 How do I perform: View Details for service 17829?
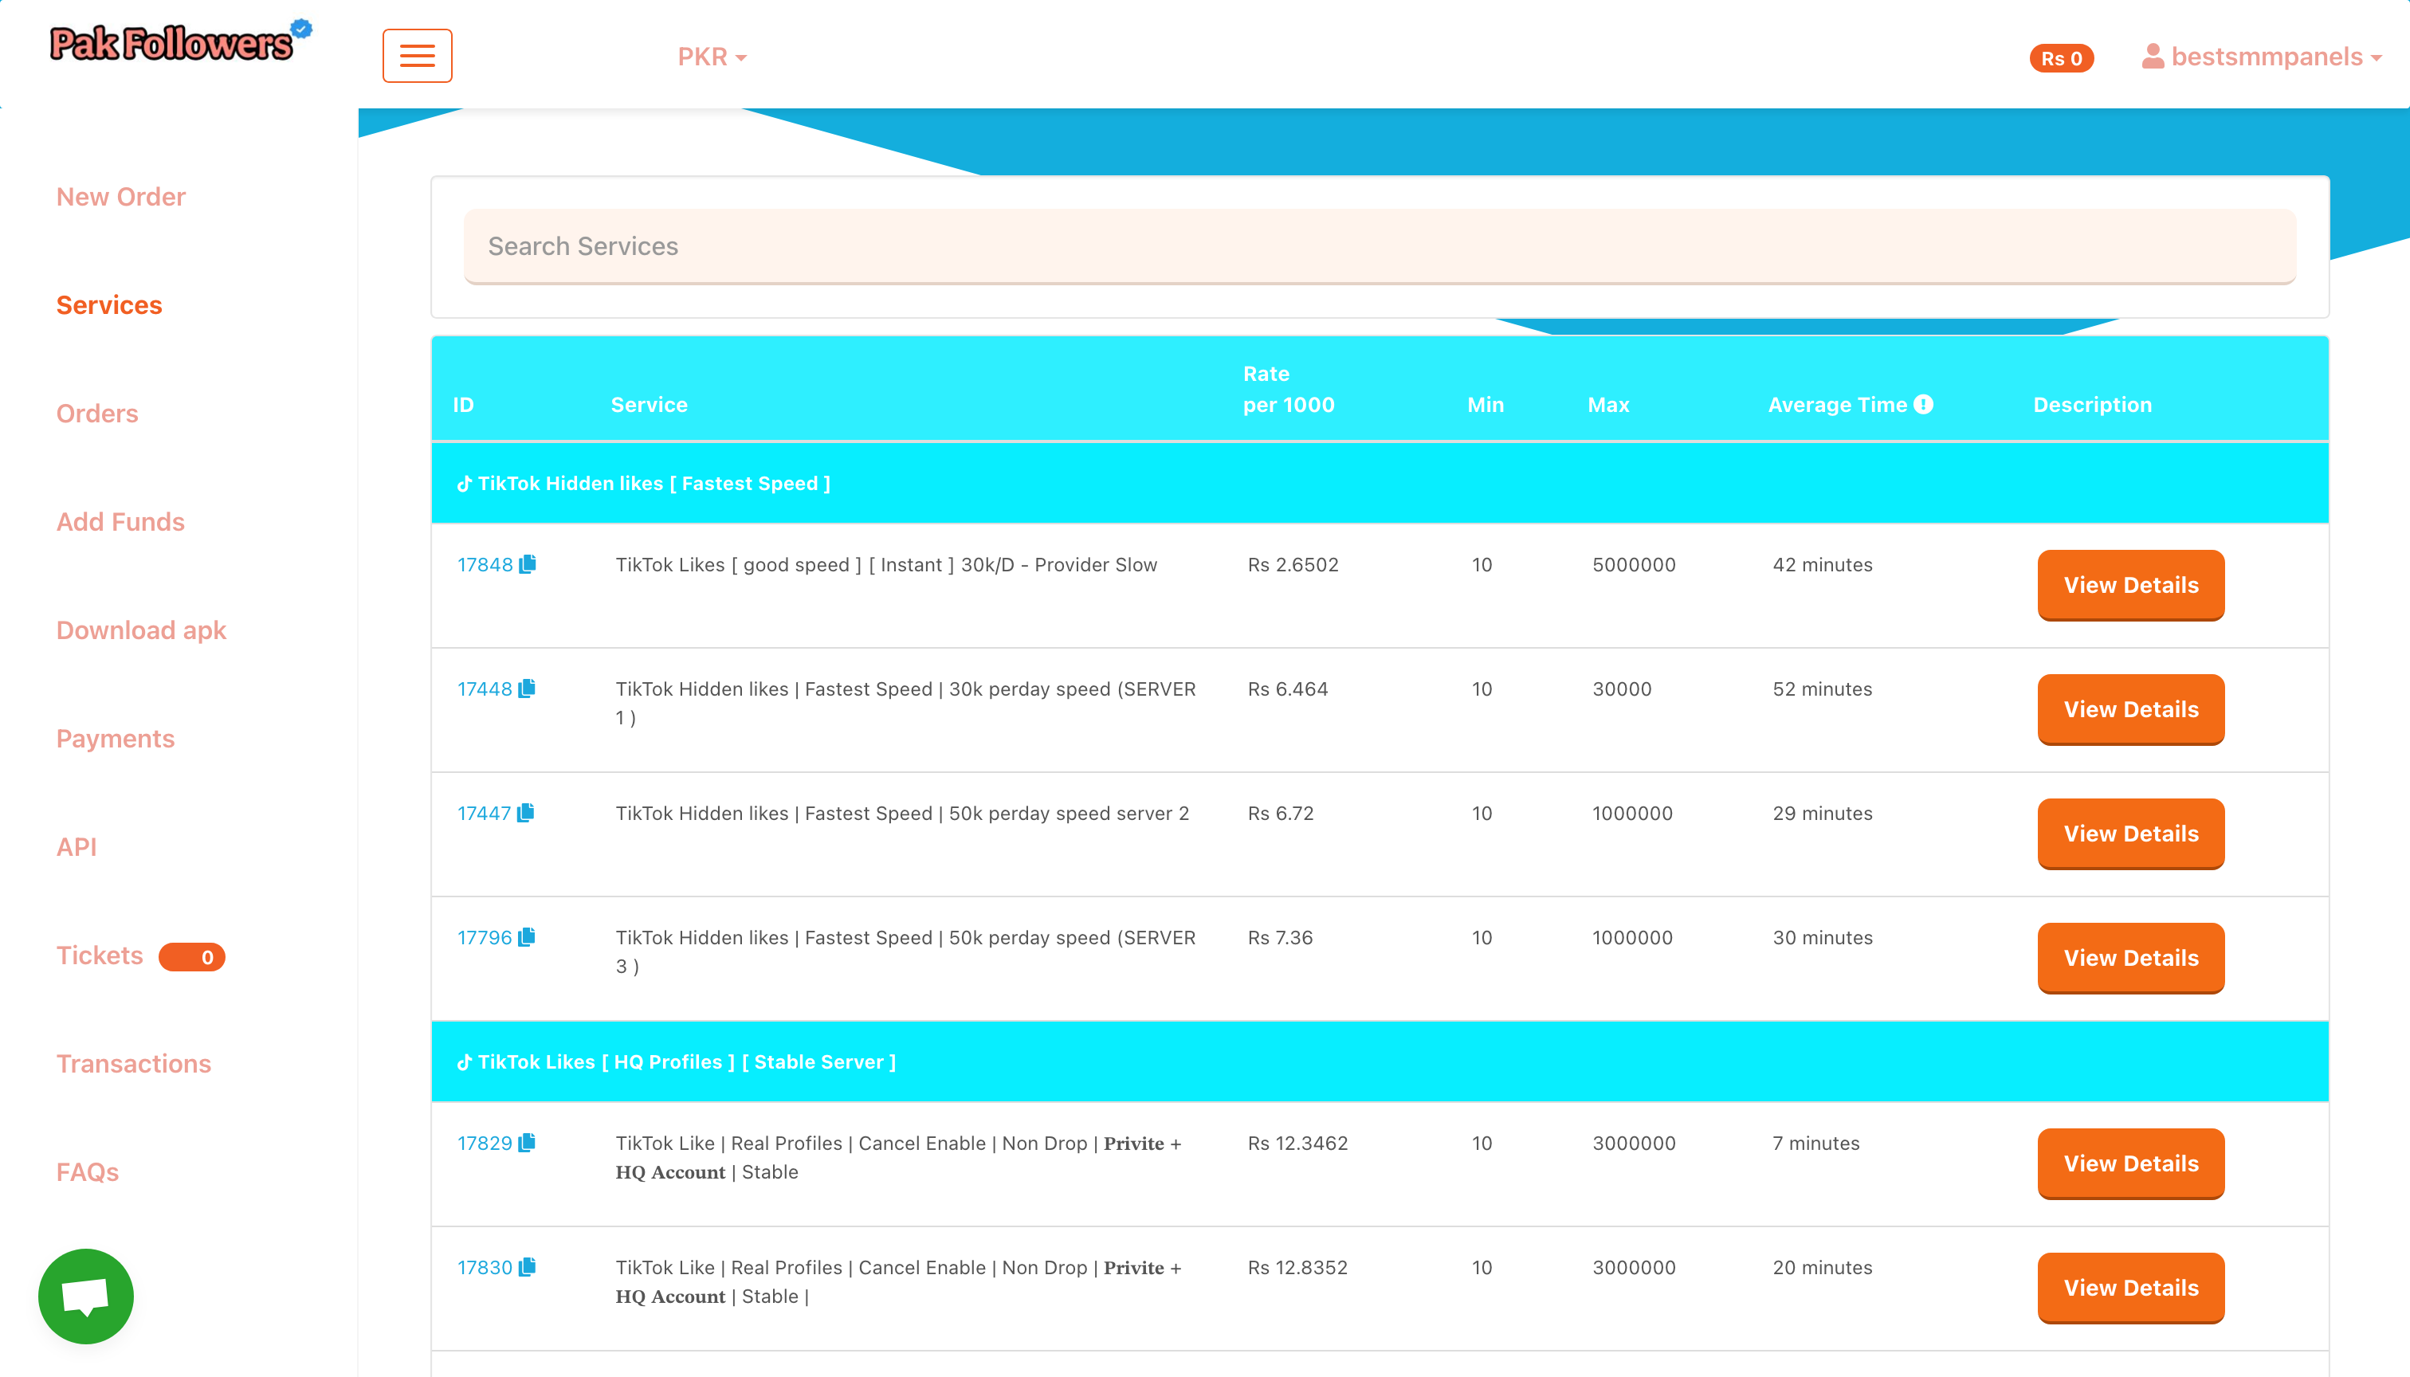(2130, 1163)
